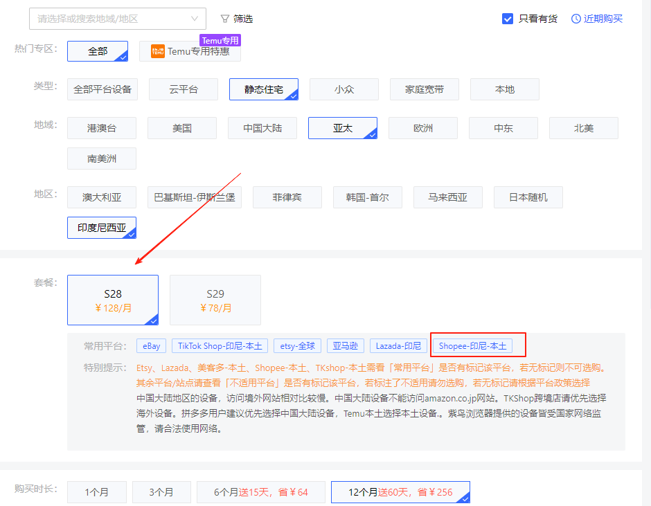
Task: Pick 菲律宾 area
Action: pyautogui.click(x=287, y=197)
